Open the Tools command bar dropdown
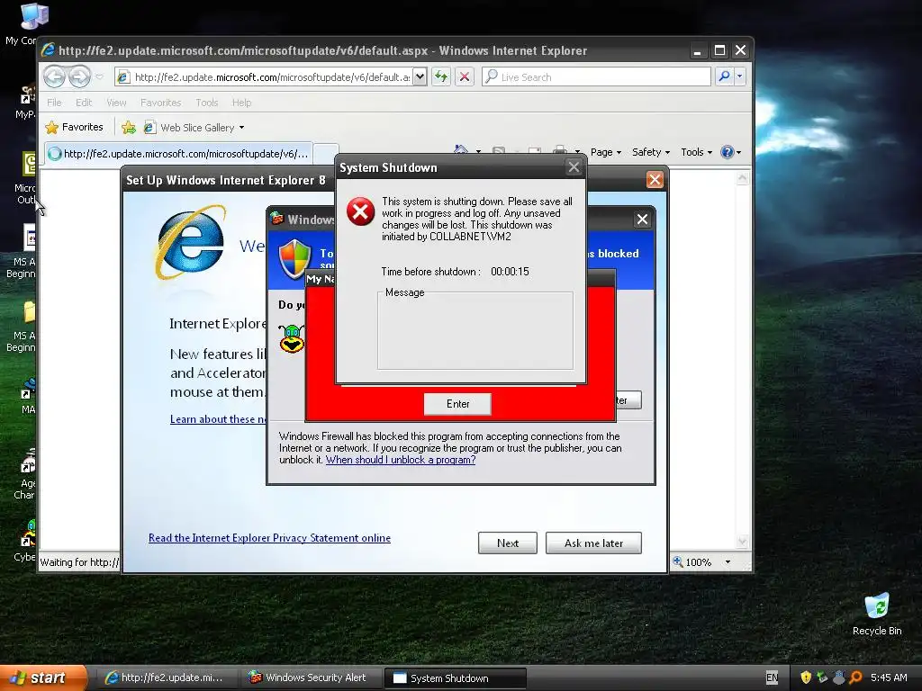Screen dimensions: 922x691 tap(696, 152)
